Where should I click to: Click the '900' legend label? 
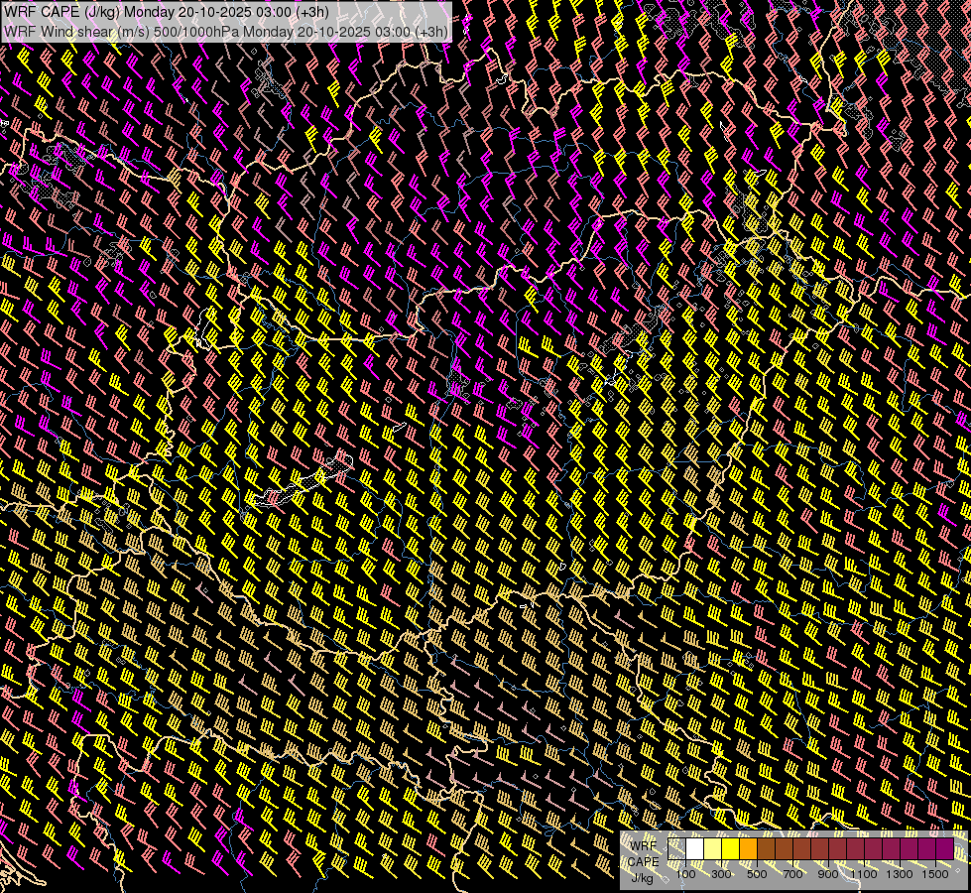[828, 874]
